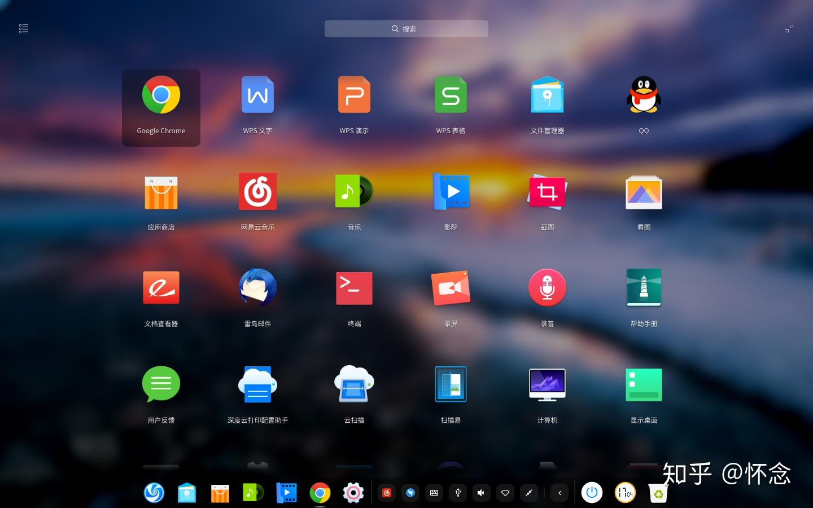
Task: Open the 录音 voice recorder
Action: click(547, 288)
